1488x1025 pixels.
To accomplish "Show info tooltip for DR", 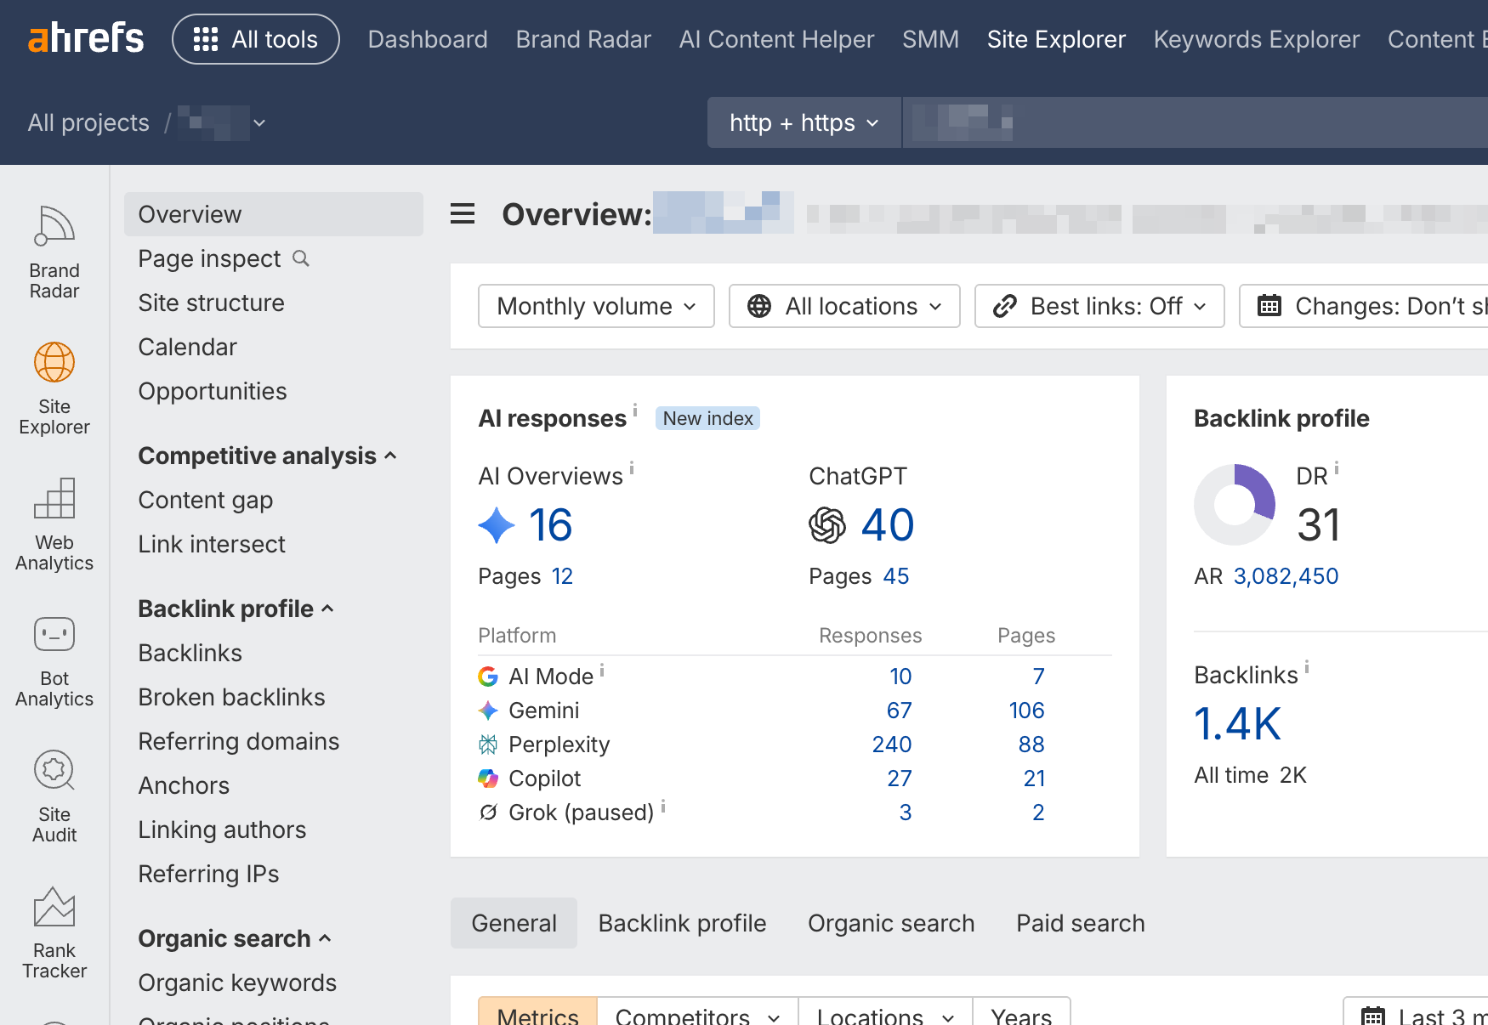I will (x=1337, y=468).
